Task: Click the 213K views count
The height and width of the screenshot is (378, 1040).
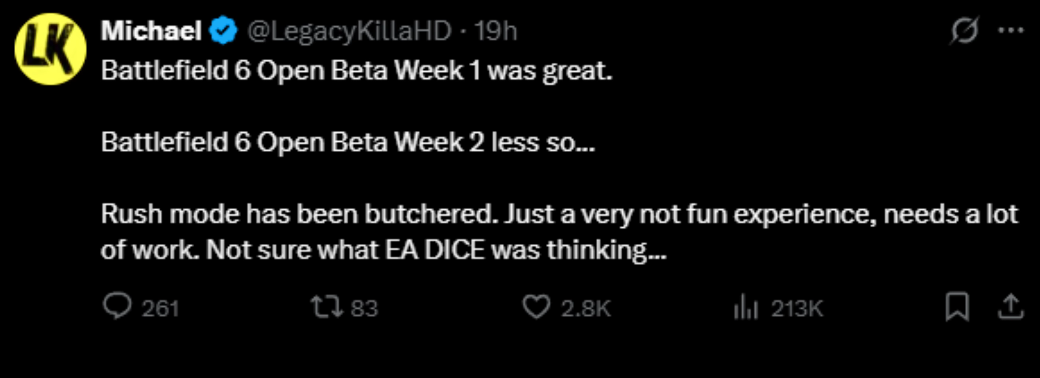Action: [x=796, y=309]
